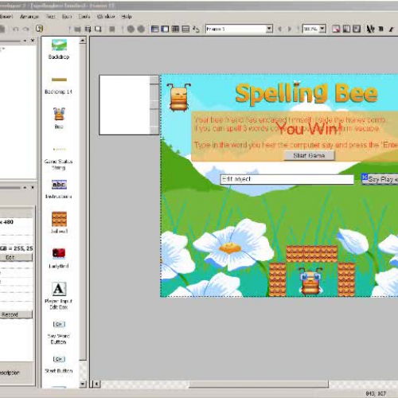
Task: Toggle auto-hide pin of the upper left panel
Action: click(25, 41)
